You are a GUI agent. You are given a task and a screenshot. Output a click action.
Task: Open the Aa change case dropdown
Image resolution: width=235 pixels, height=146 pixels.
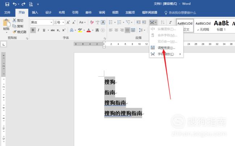click(82, 22)
